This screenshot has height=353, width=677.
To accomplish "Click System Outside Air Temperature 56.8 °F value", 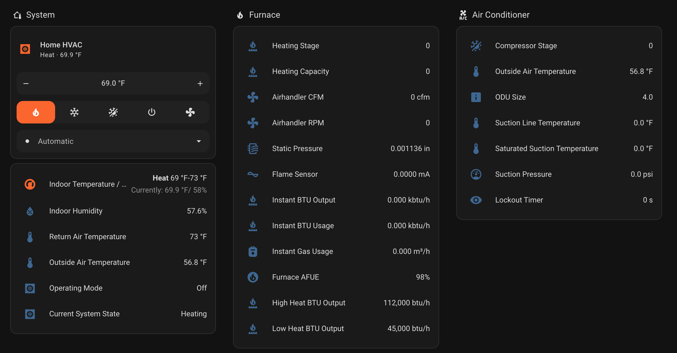I will point(195,262).
